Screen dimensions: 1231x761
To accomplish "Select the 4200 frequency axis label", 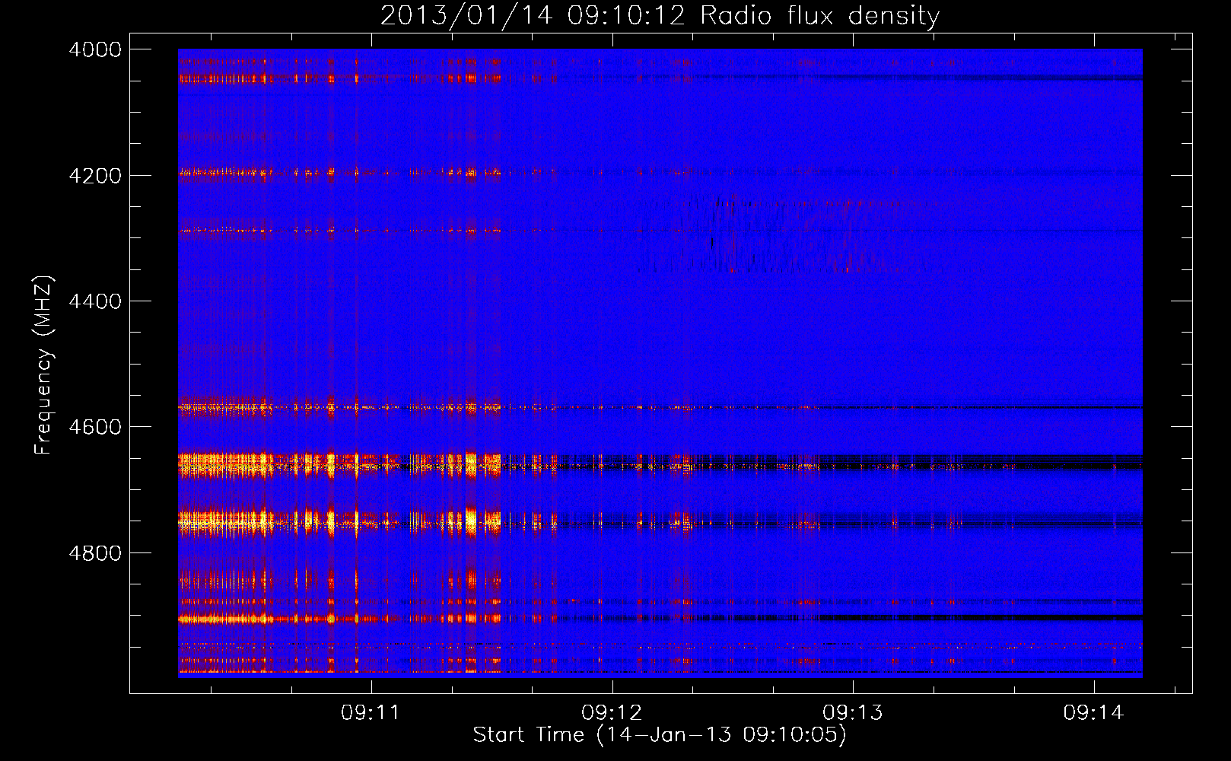I will 95,176.
